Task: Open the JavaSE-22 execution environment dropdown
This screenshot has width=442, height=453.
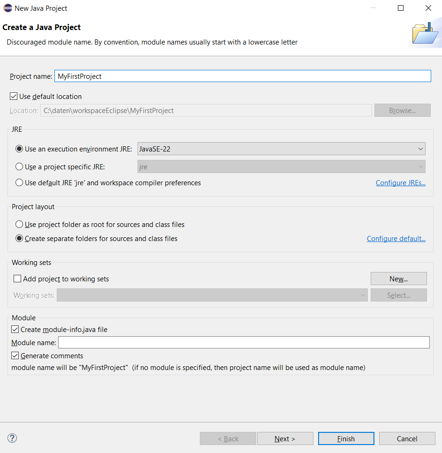Action: point(281,149)
